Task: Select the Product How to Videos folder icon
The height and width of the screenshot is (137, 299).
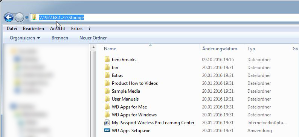Action: click(x=107, y=83)
